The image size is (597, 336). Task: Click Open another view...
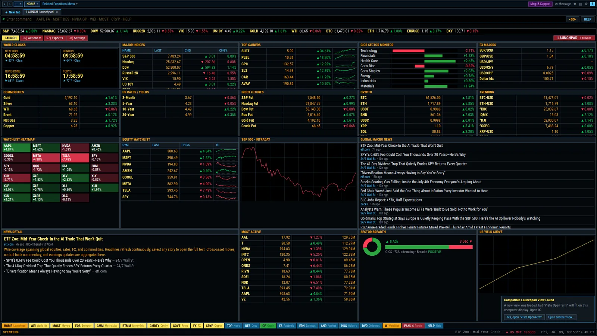[561, 317]
